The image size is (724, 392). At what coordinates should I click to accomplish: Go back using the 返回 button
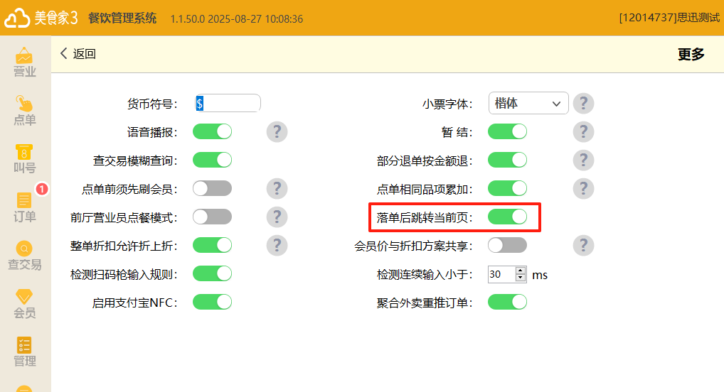point(78,54)
